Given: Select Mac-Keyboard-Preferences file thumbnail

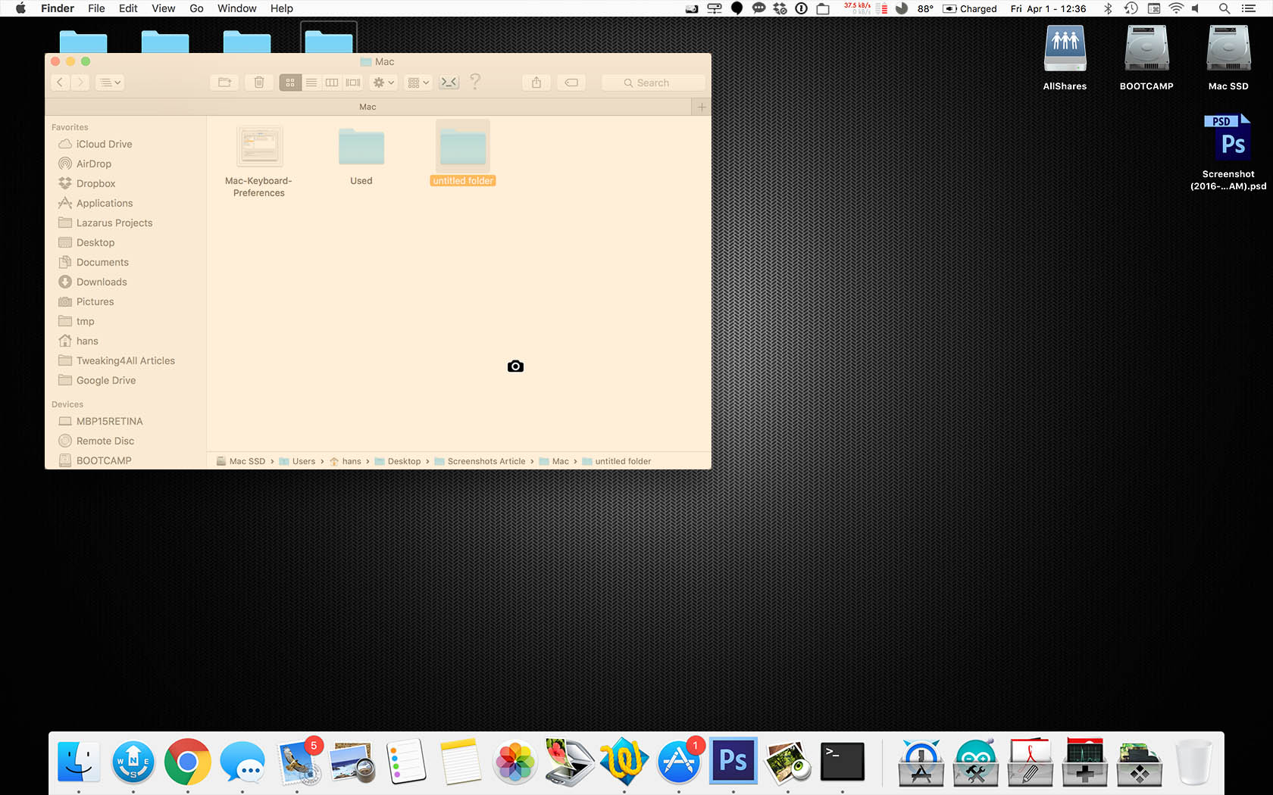Looking at the screenshot, I should (x=260, y=146).
